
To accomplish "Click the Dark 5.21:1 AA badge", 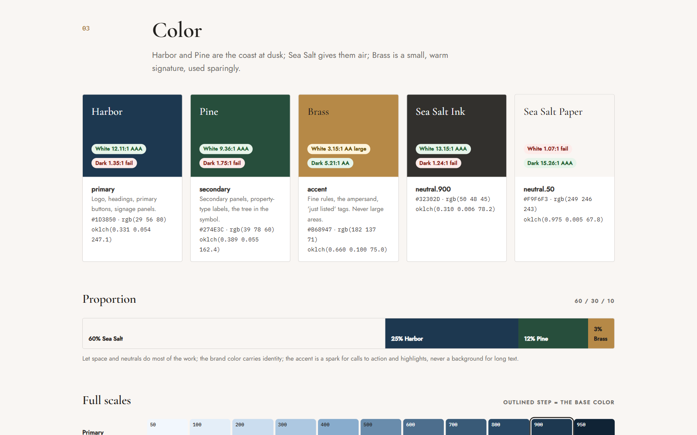I will pyautogui.click(x=330, y=163).
